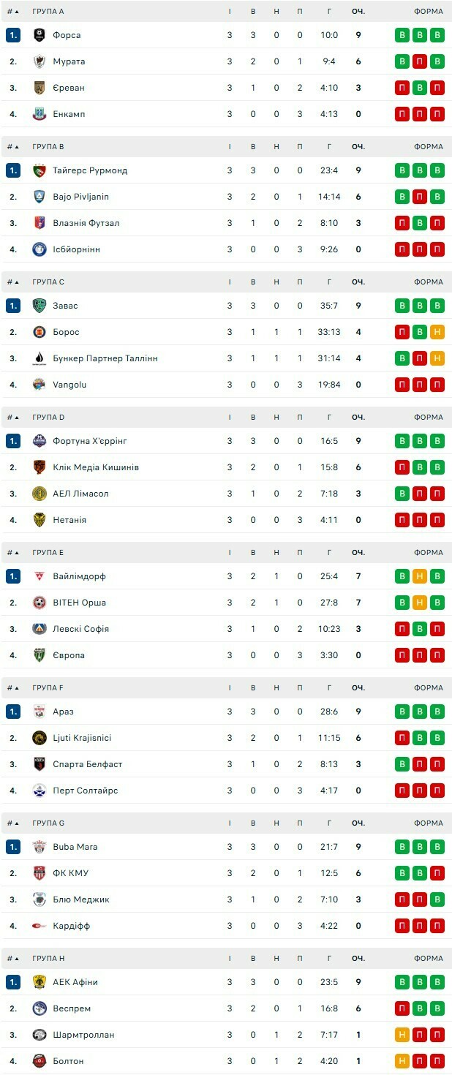Click the Болтон team logo
452x1075 pixels.
[x=39, y=1061]
